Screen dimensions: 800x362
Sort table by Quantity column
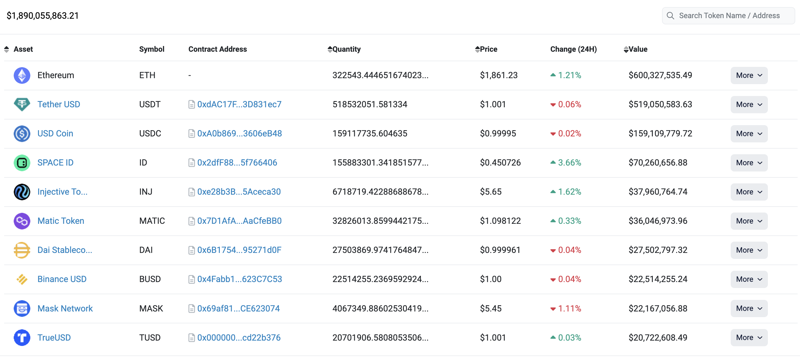(330, 49)
